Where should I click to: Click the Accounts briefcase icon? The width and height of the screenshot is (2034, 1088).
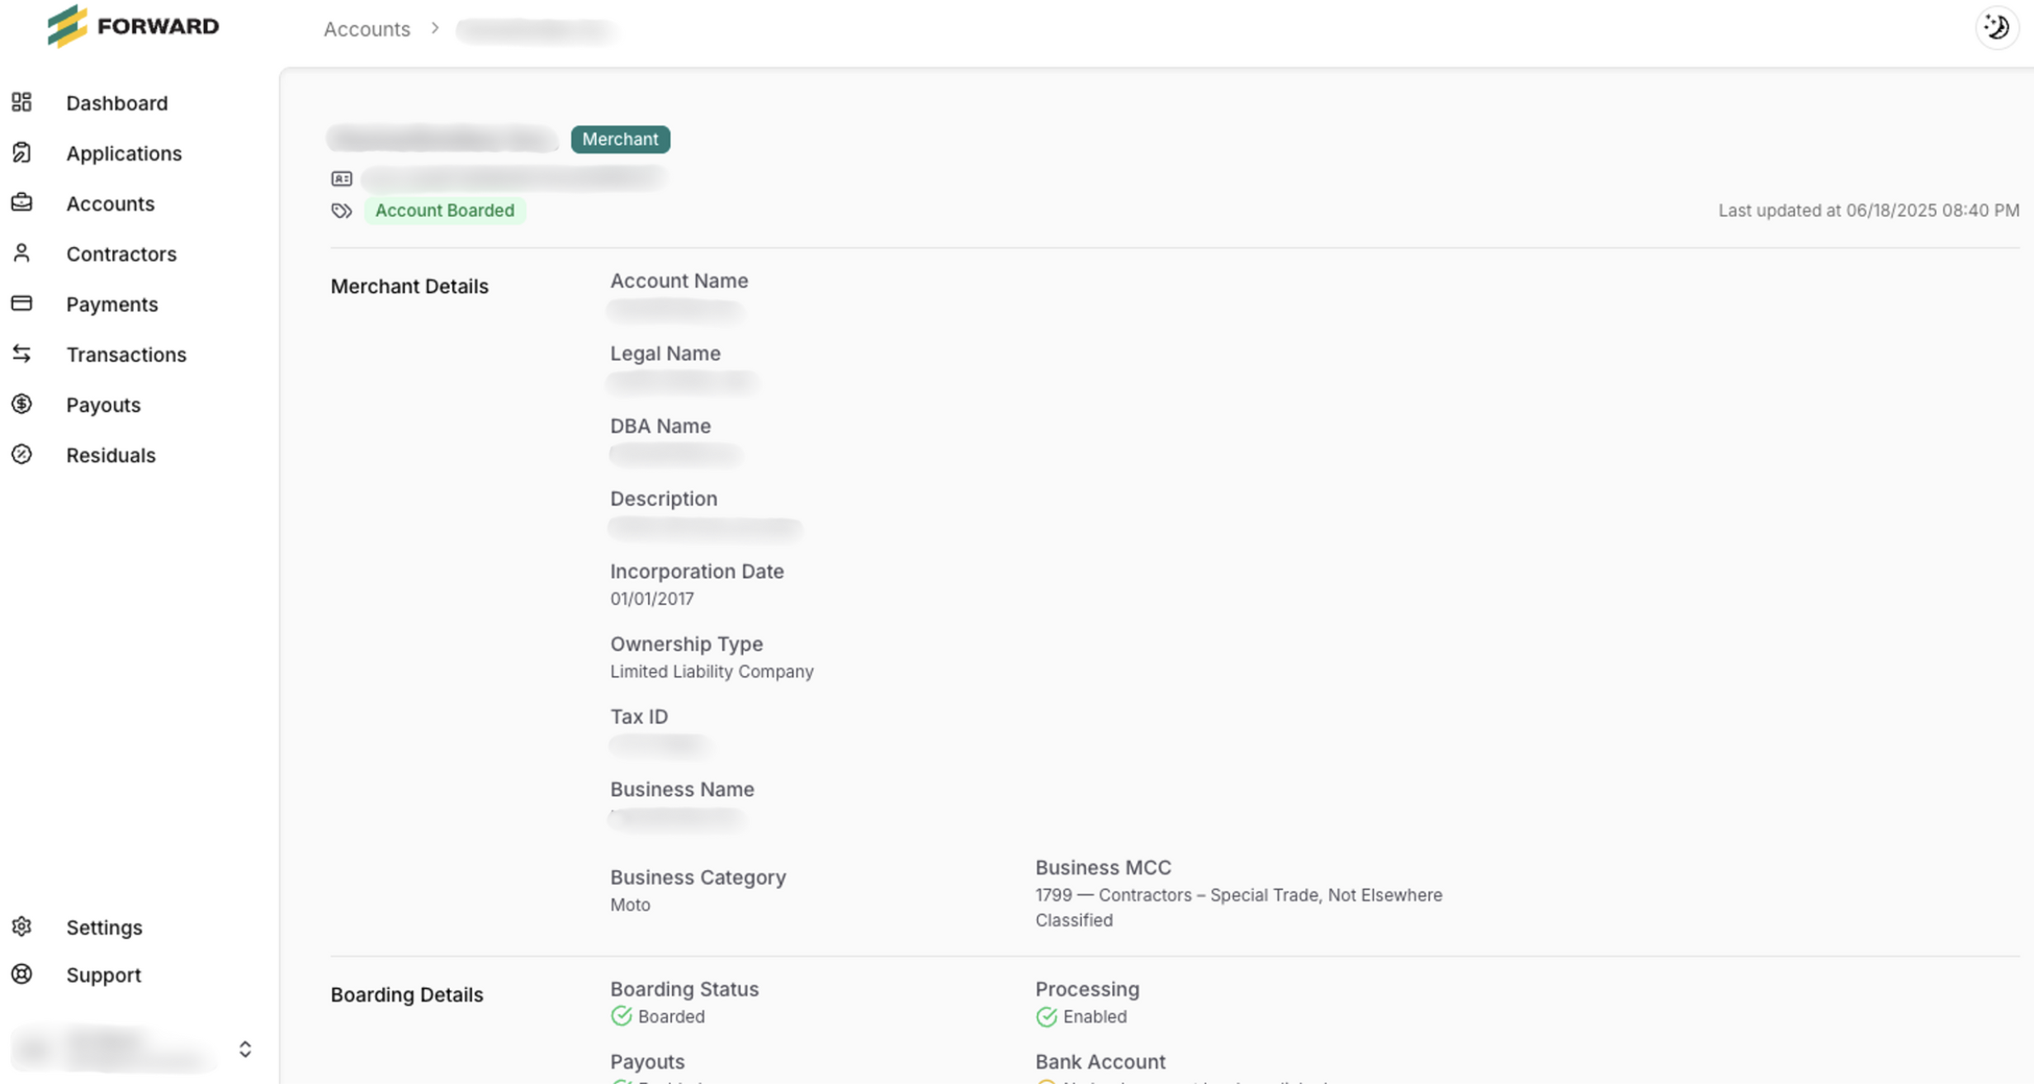pyautogui.click(x=21, y=203)
